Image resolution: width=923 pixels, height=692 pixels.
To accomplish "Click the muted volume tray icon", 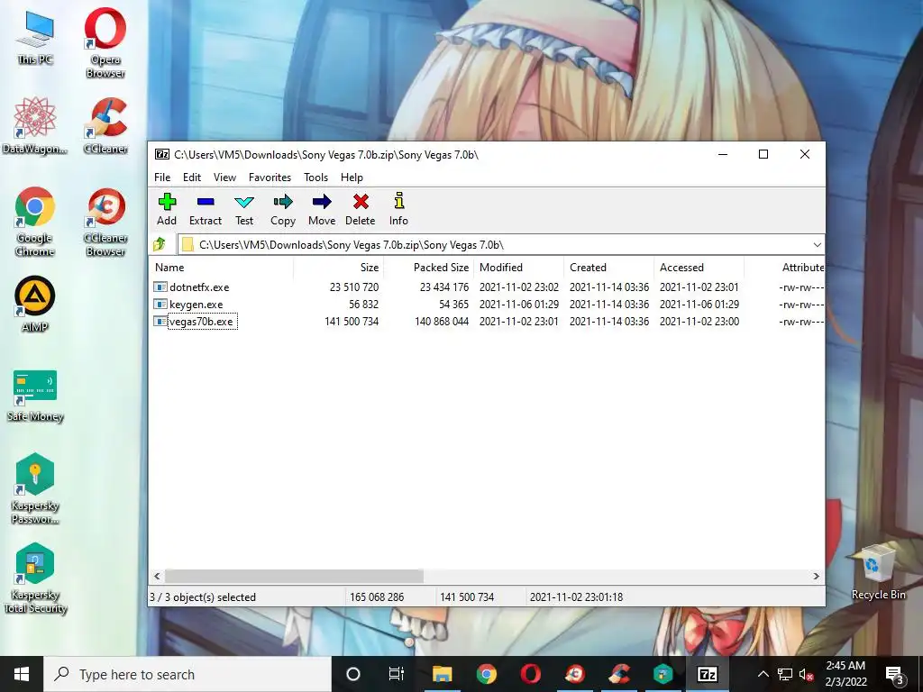I will pos(807,674).
